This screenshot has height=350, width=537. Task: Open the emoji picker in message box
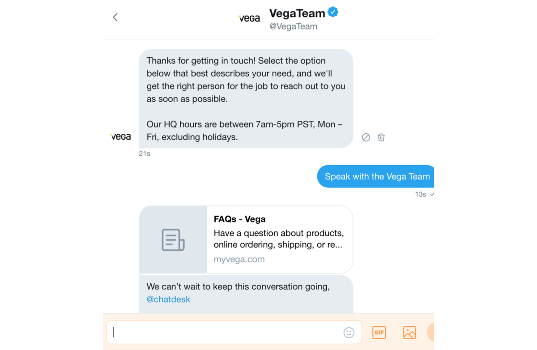pos(349,333)
